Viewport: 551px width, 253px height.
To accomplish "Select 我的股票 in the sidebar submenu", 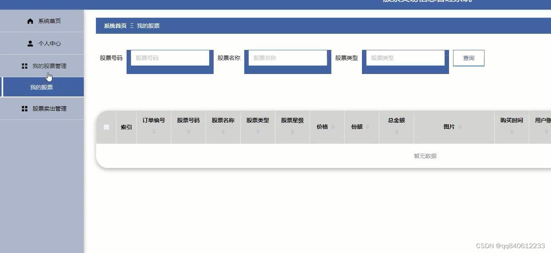I will pyautogui.click(x=42, y=86).
